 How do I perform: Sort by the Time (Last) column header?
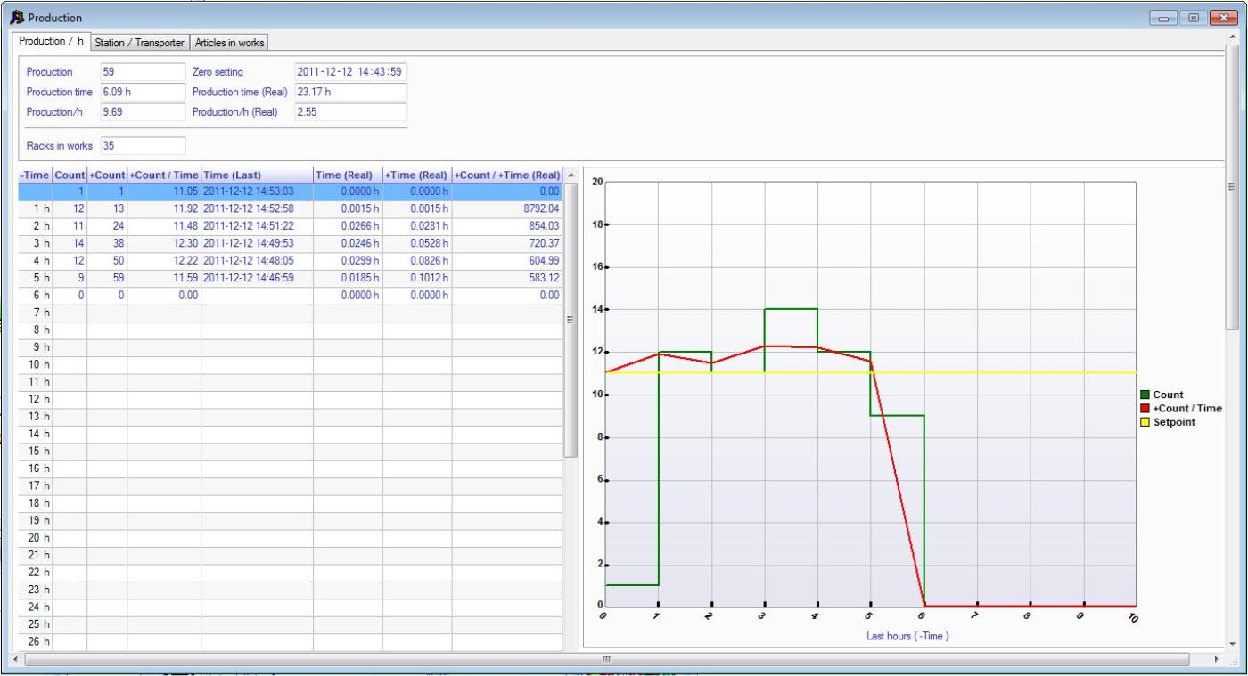point(256,175)
